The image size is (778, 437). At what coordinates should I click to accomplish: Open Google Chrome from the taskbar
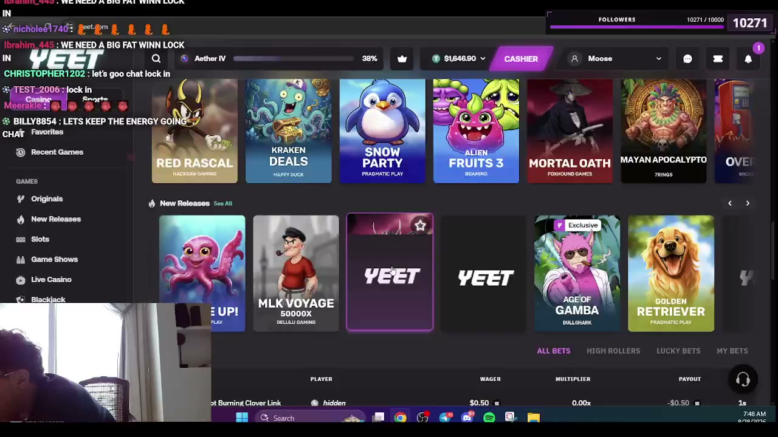point(400,418)
